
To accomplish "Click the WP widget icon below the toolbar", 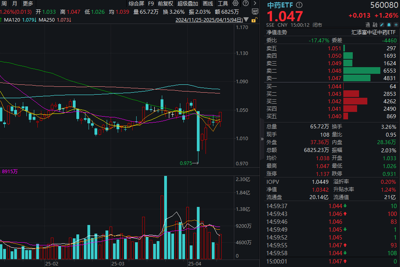I will tap(255, 11).
